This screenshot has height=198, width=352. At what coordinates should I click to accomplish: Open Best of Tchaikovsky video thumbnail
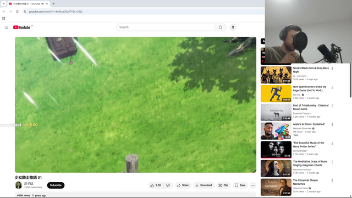(276, 112)
